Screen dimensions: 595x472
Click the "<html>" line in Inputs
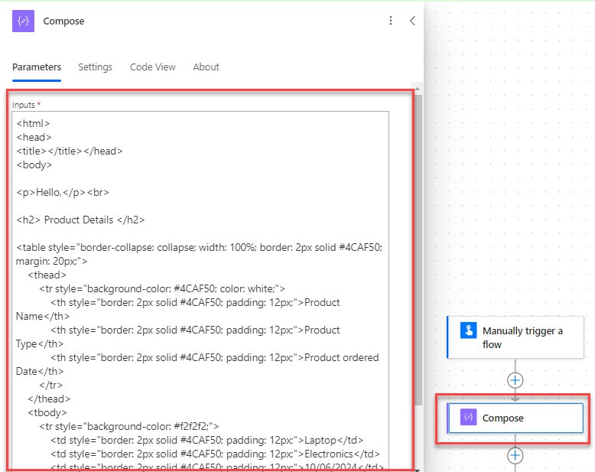click(33, 124)
